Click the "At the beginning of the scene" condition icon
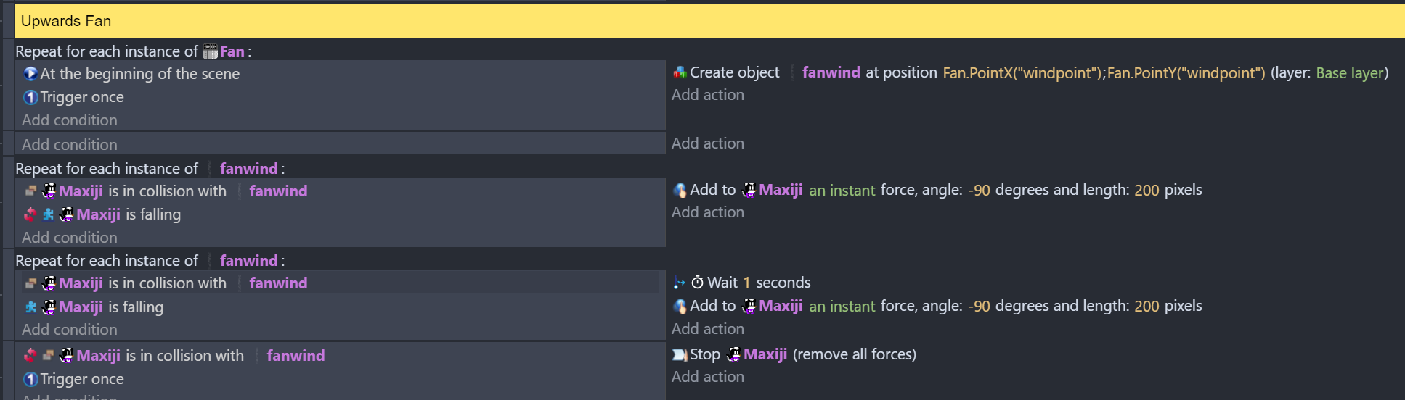The image size is (1405, 400). (30, 74)
